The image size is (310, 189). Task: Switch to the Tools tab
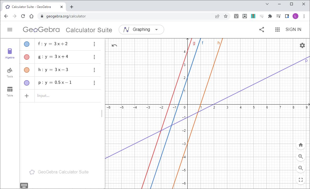point(10,72)
